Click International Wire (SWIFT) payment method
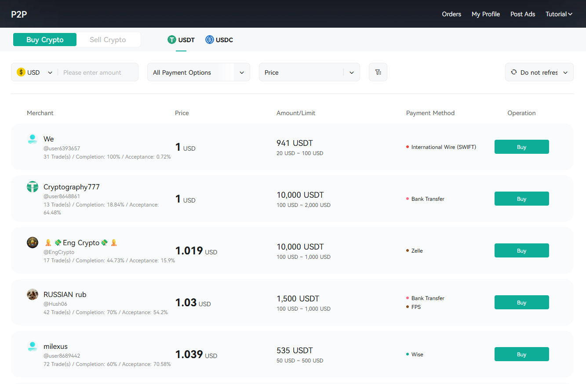Screen dimensions: 586x384 pos(444,147)
